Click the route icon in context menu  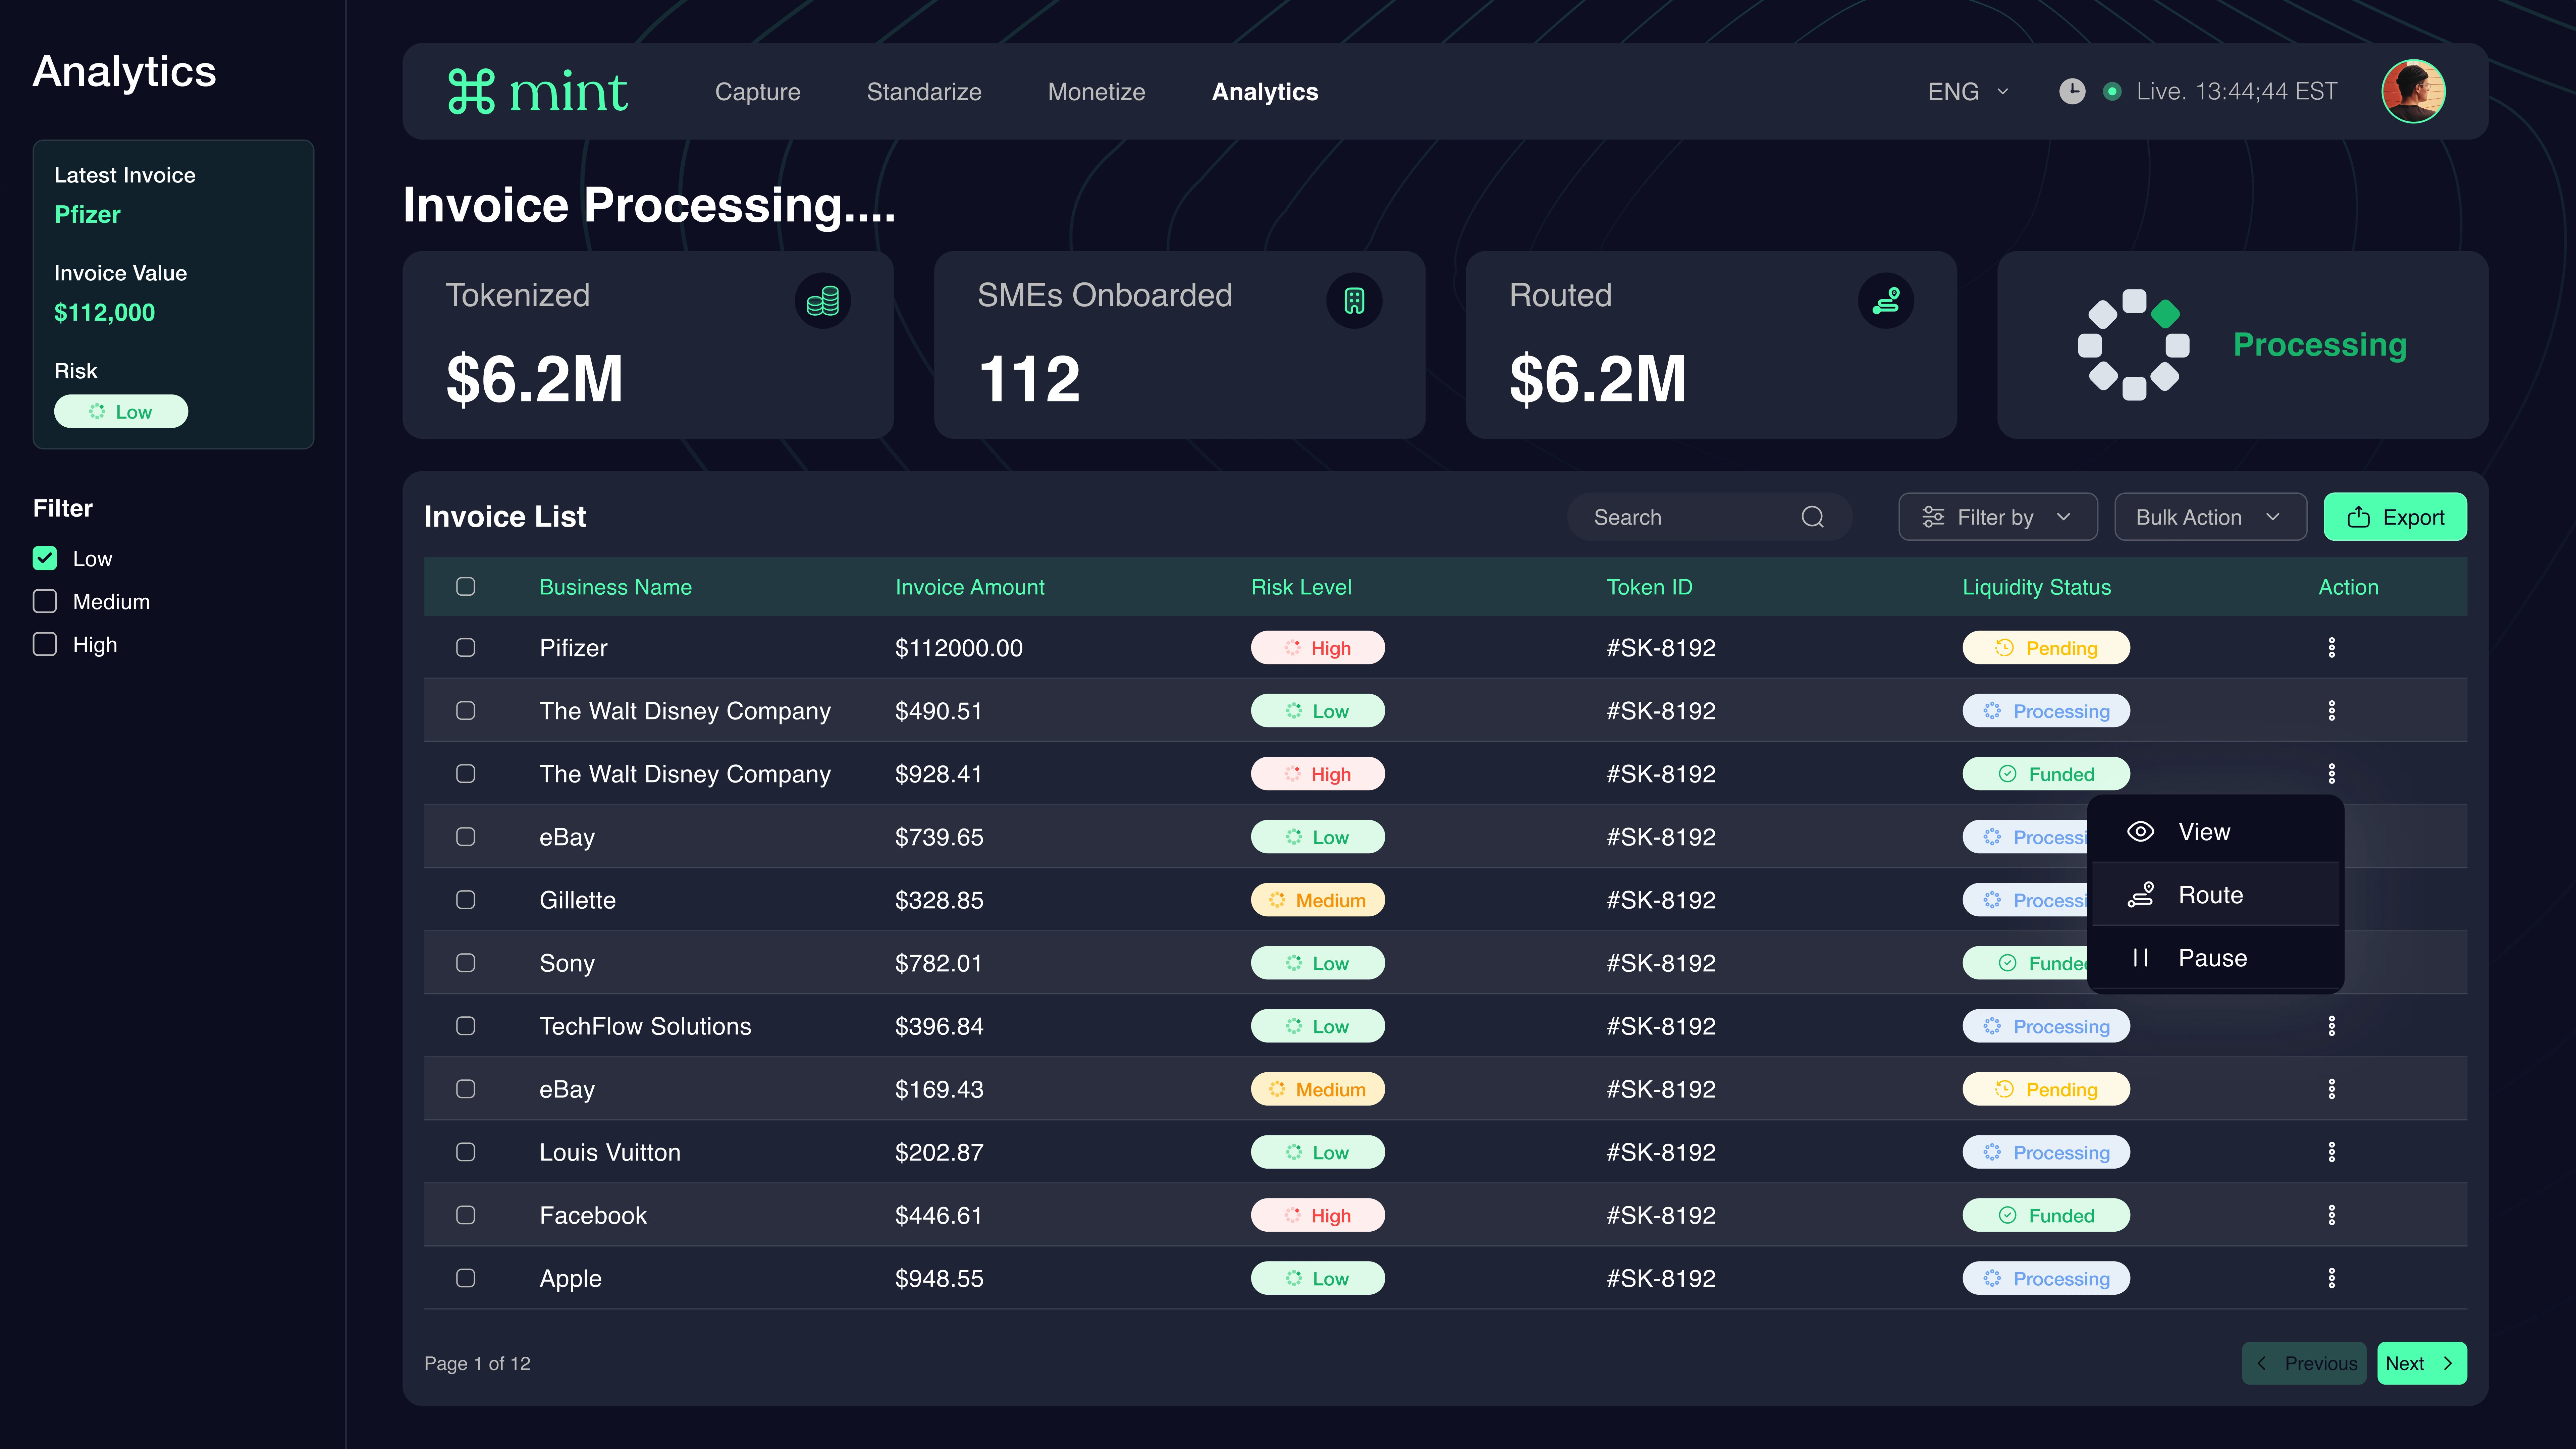tap(2140, 895)
